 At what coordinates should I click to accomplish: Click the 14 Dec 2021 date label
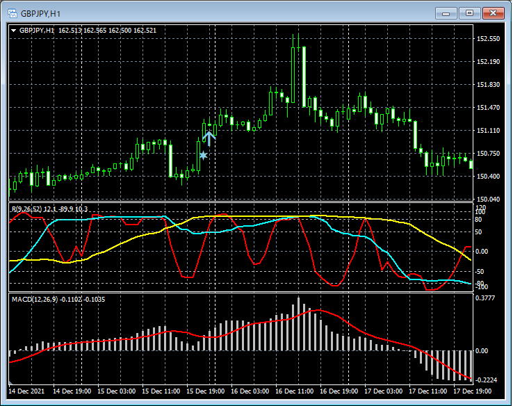(26, 391)
